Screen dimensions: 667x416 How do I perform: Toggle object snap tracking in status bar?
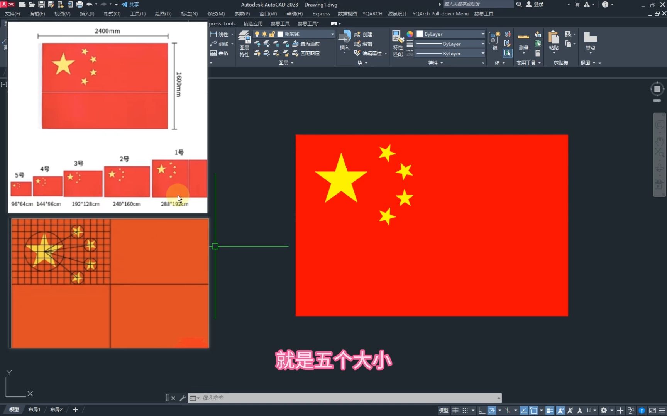pyautogui.click(x=524, y=410)
